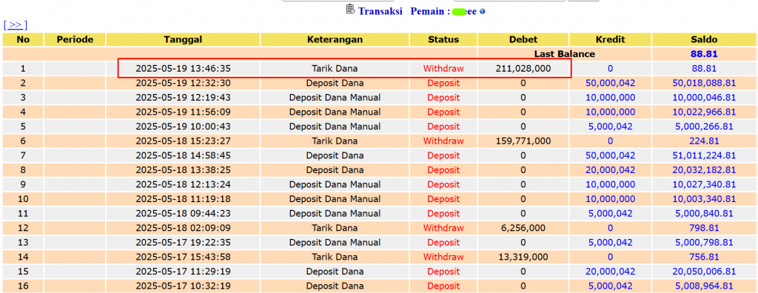The height and width of the screenshot is (293, 758).
Task: Select date 2025-05-19 11:56:09
Action: [183, 112]
